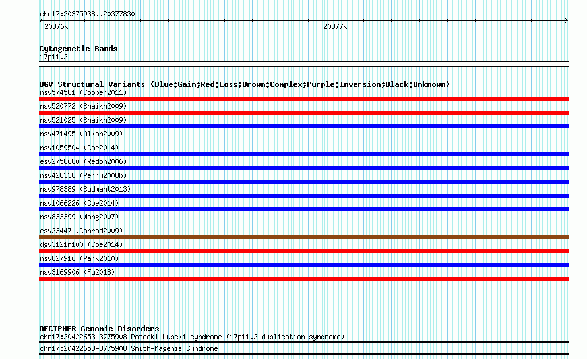Click the nsv1059504 (Coe2014) label
The width and height of the screenshot is (587, 359).
pos(79,148)
